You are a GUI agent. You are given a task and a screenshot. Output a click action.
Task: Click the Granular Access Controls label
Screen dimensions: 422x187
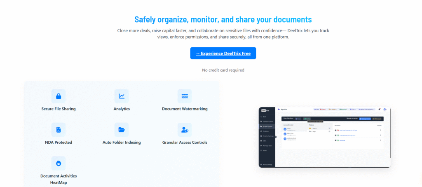coord(185,143)
